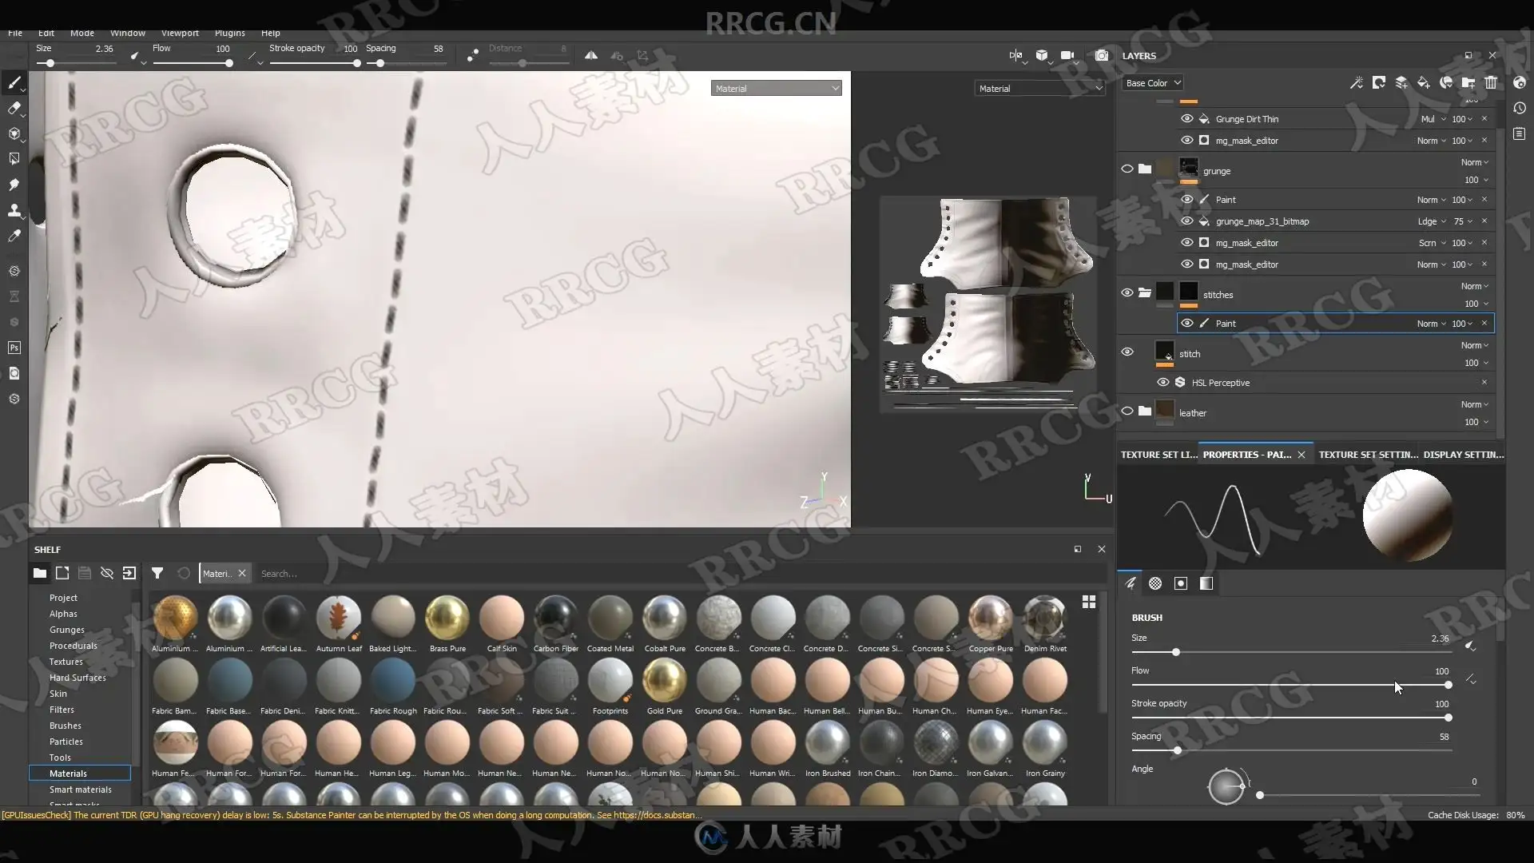Select the Smudge tool in left toolbar
The image size is (1534, 863).
(14, 185)
